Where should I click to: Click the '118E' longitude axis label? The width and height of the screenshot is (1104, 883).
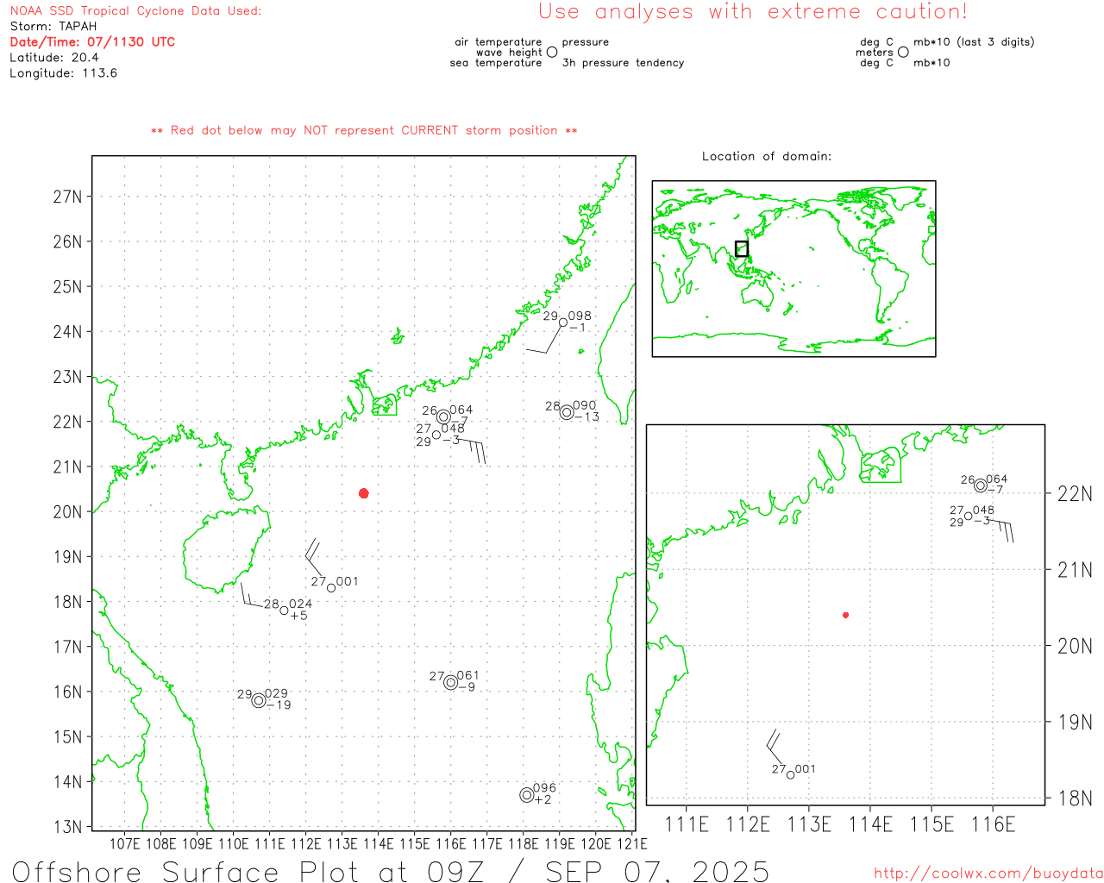524,843
